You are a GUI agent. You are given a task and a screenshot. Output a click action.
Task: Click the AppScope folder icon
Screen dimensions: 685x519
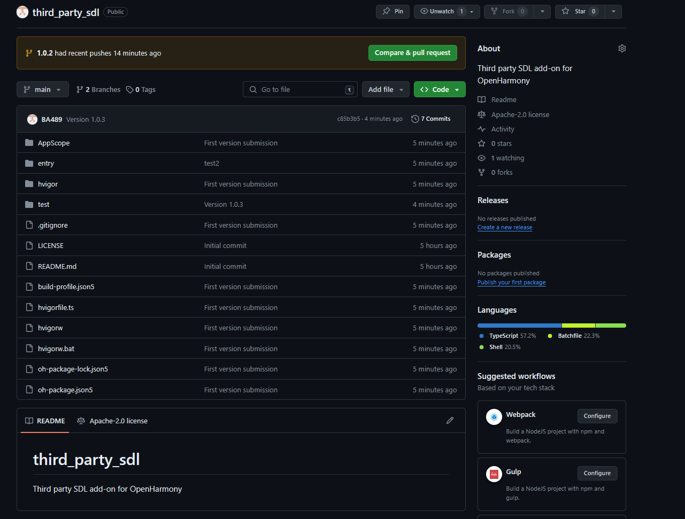pos(29,143)
